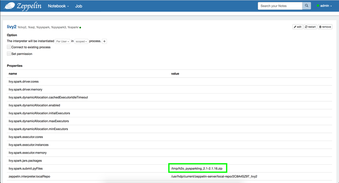Click the green status dot beside %sparkr
Image resolution: width=339 pixels, height=183 pixels.
pyautogui.click(x=80, y=28)
